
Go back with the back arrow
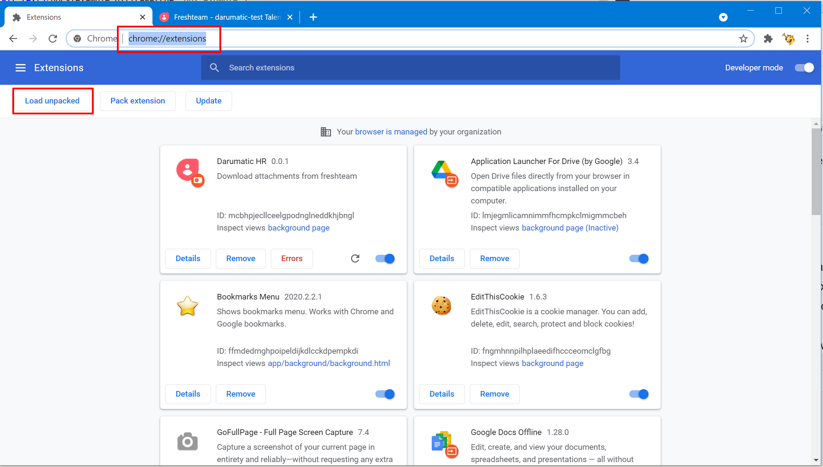(x=13, y=38)
